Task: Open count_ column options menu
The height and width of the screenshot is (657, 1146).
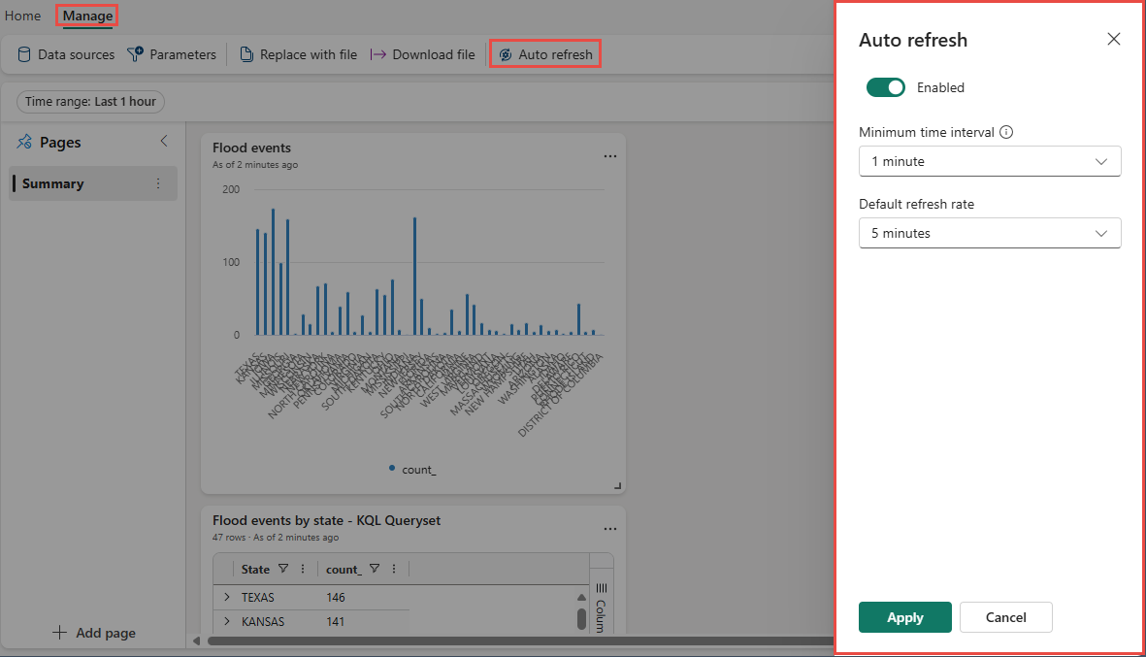Action: pyautogui.click(x=394, y=569)
